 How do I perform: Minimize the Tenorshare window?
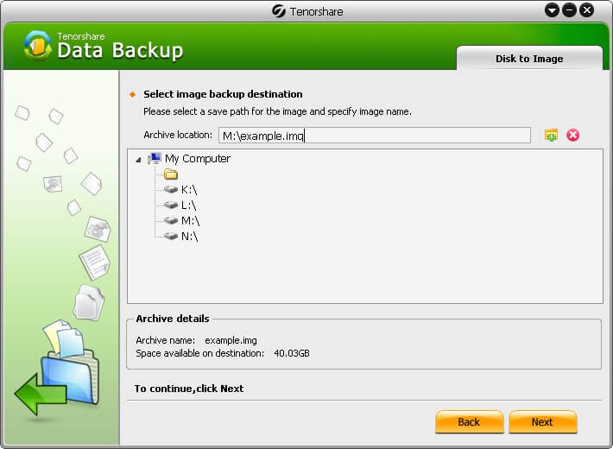569,10
